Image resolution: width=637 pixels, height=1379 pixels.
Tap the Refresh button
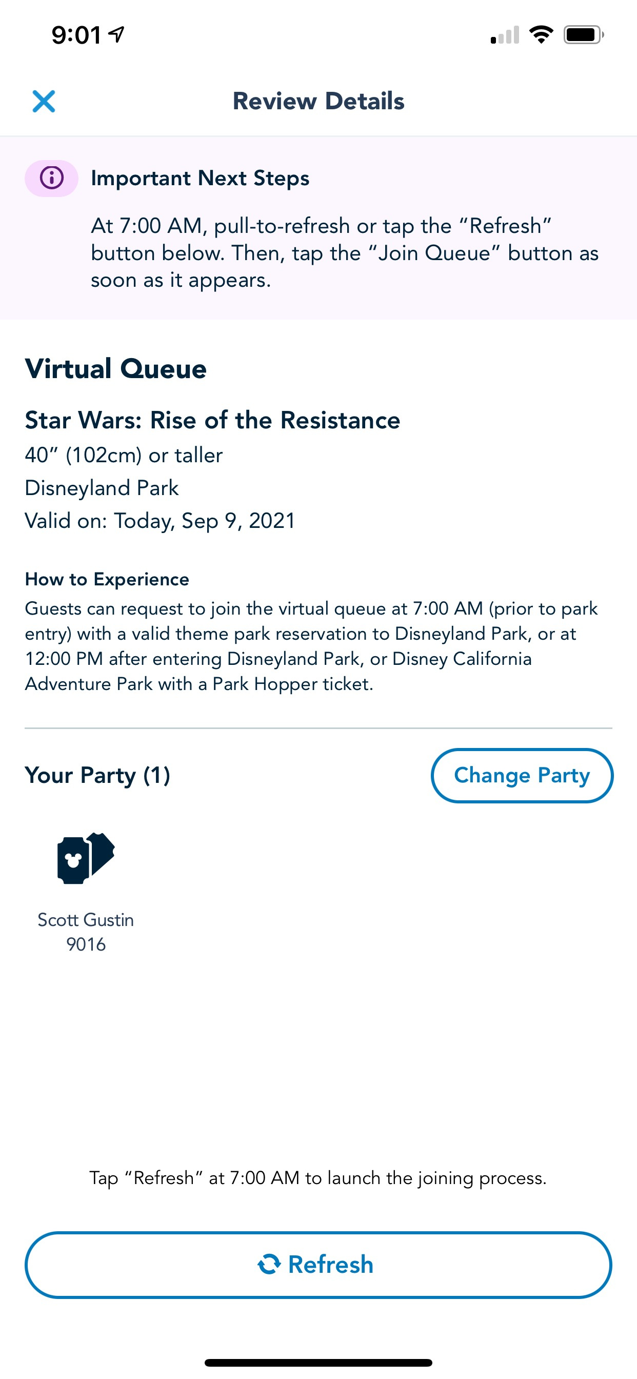318,1265
